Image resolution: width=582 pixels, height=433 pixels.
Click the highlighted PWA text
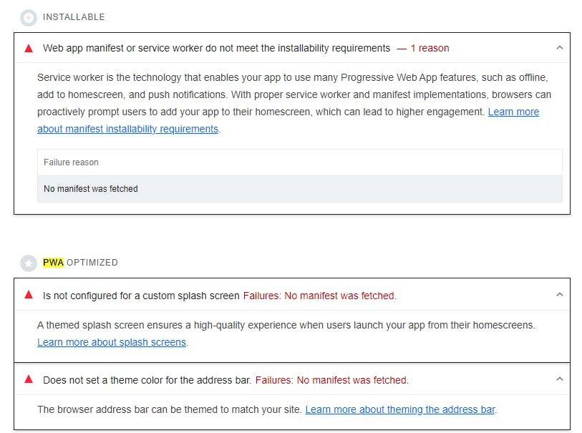point(53,263)
